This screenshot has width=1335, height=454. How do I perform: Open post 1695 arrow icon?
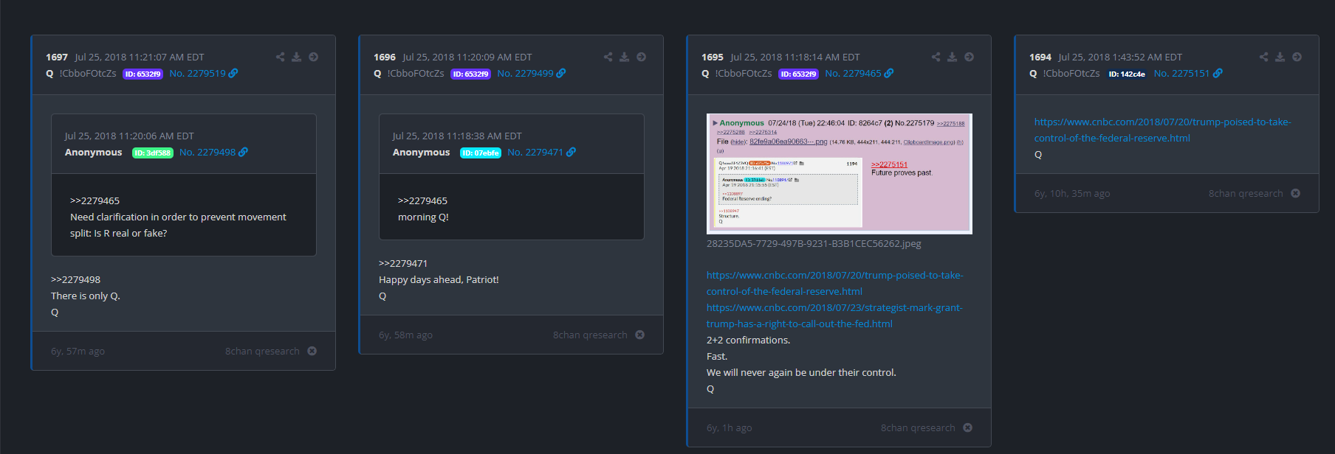[969, 57]
